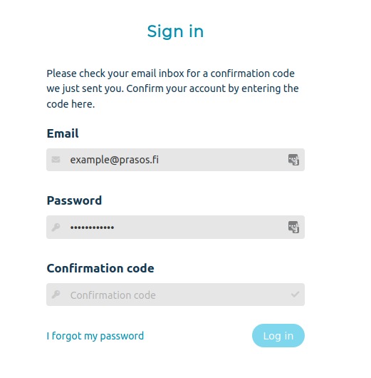Click the example@prasos.fi email text
Viewport: 371px width, 378px height.
coord(115,160)
